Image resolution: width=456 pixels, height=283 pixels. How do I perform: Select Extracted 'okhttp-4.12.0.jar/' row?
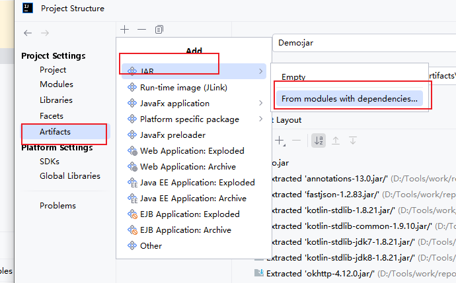(x=355, y=273)
